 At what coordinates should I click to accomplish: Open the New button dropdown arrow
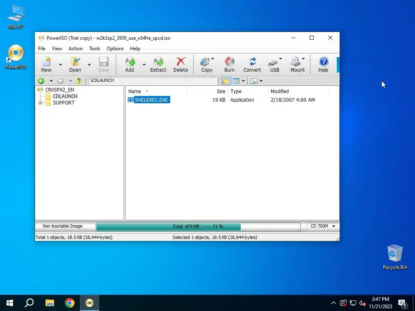(x=61, y=64)
